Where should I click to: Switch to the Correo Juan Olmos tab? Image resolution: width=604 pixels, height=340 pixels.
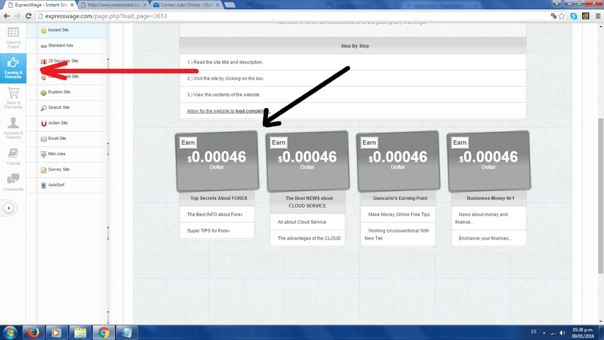pyautogui.click(x=183, y=5)
